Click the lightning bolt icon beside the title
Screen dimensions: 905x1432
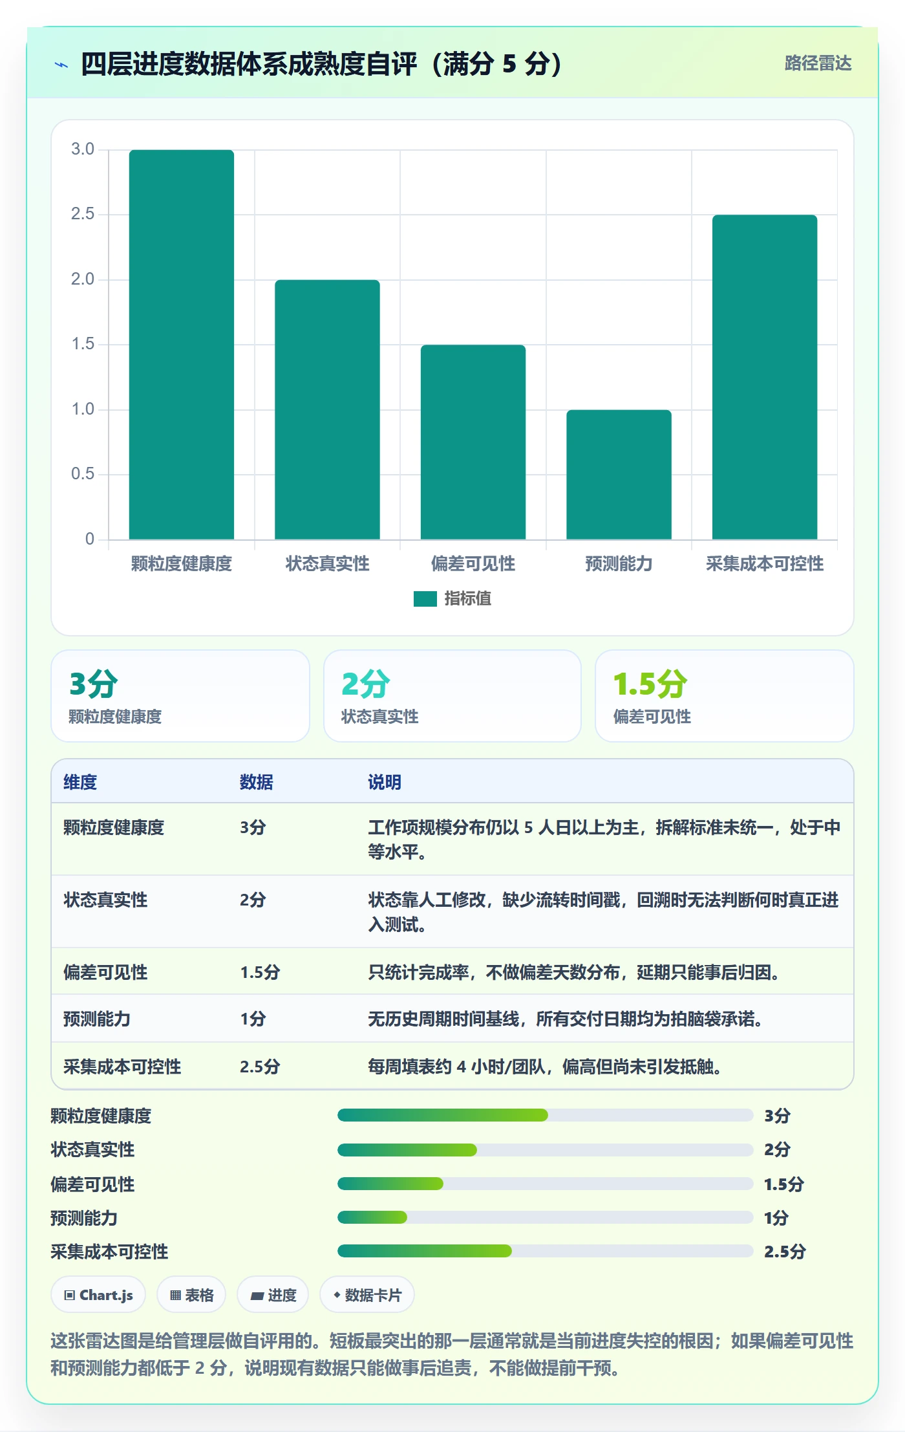61,64
